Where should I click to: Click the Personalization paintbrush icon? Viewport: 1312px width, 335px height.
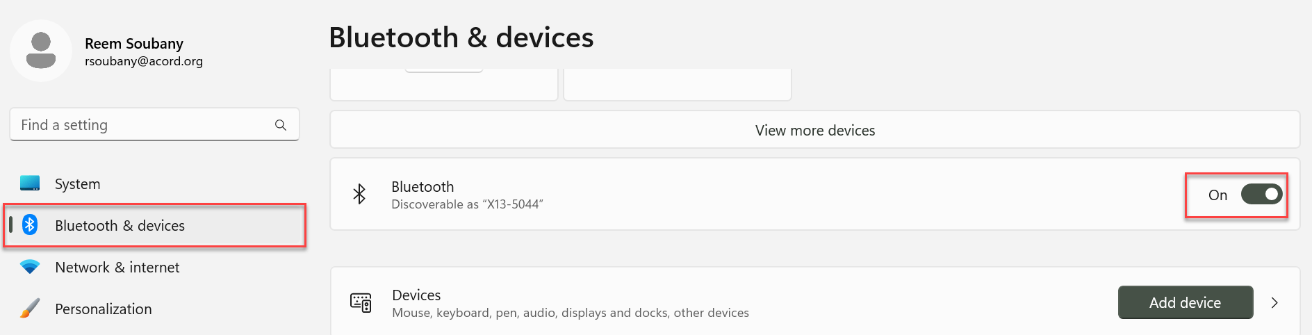pos(30,309)
